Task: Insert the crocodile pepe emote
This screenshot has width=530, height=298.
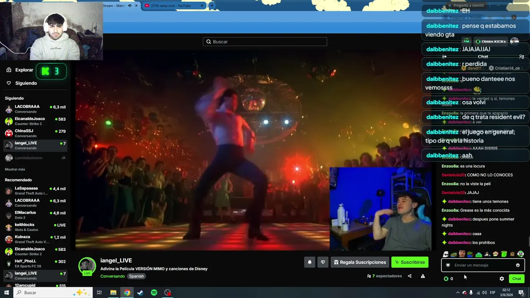Action: [x=454, y=254]
